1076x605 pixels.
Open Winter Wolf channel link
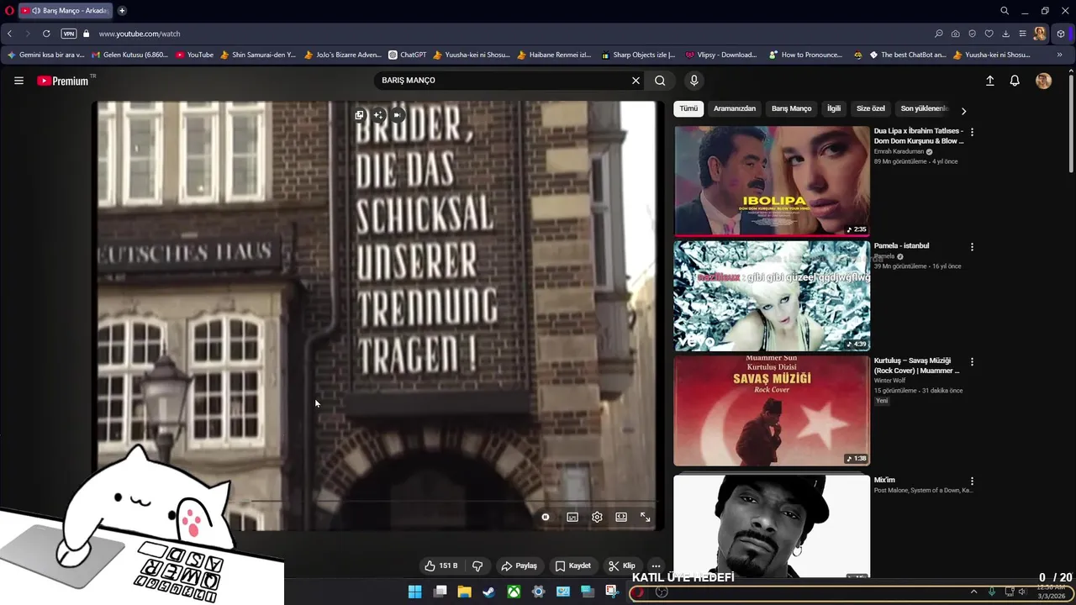point(892,381)
